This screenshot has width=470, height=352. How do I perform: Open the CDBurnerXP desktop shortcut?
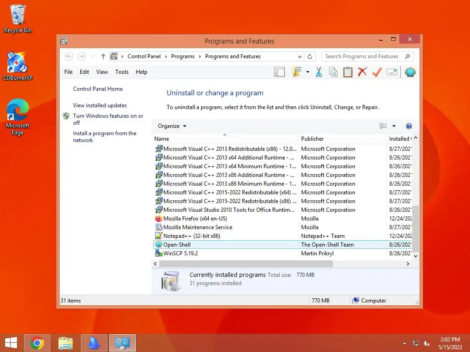[17, 66]
